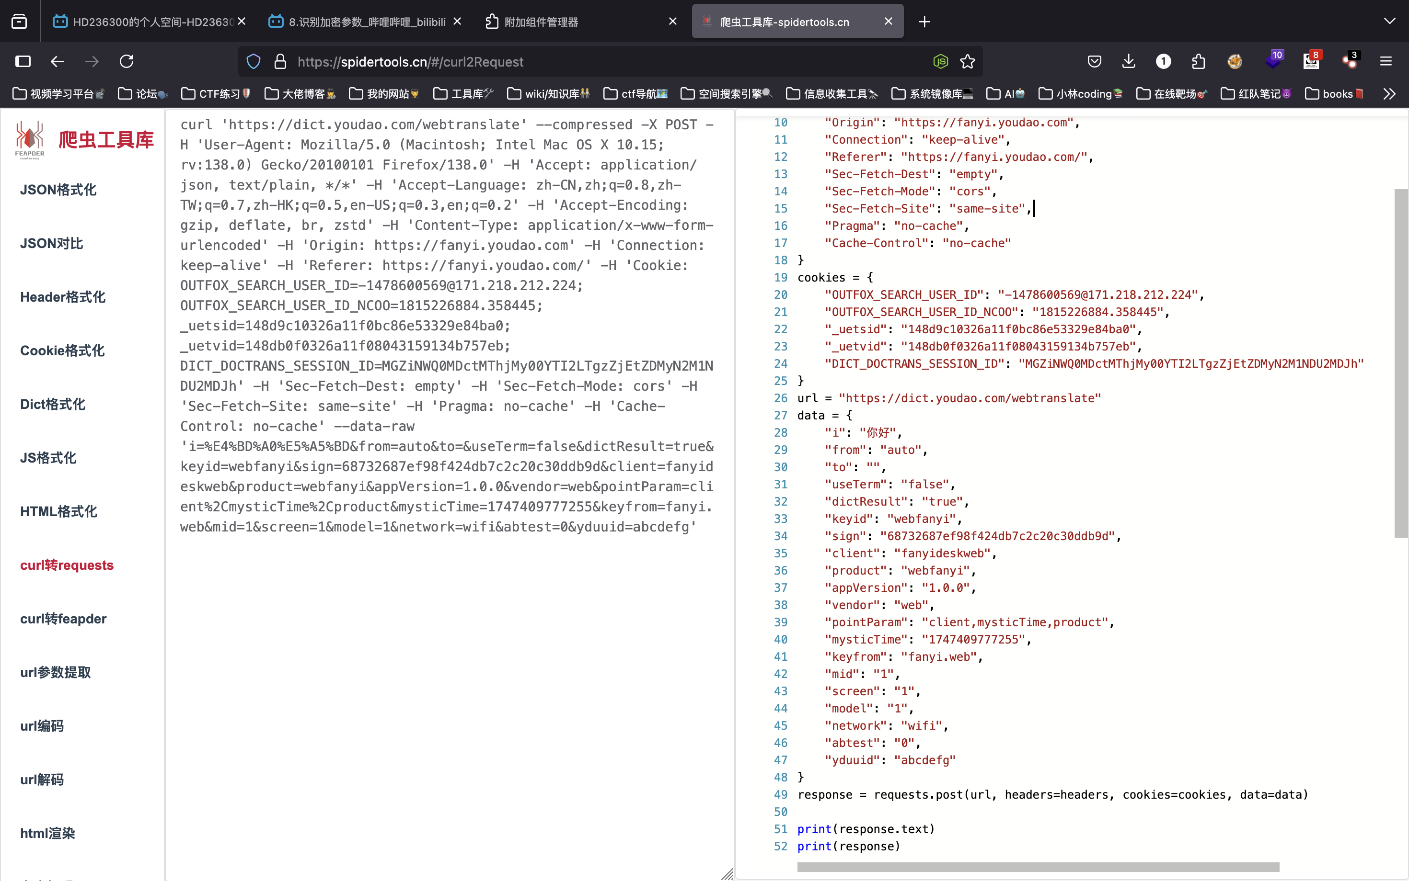
Task: Click the tracking protection shield icon
Action: 253,61
